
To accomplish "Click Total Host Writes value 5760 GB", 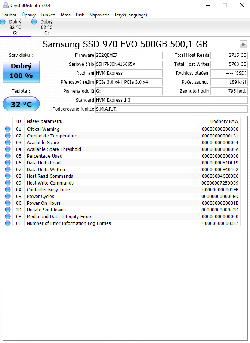I will click(x=229, y=64).
